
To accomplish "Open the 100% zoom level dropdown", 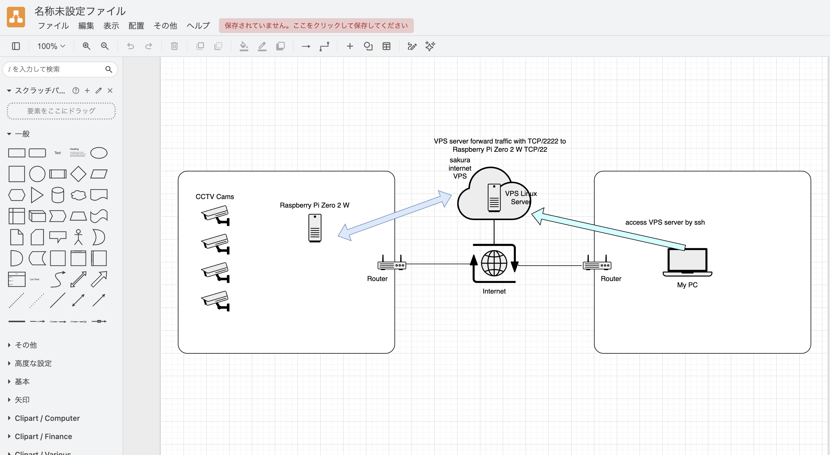I will [x=51, y=46].
